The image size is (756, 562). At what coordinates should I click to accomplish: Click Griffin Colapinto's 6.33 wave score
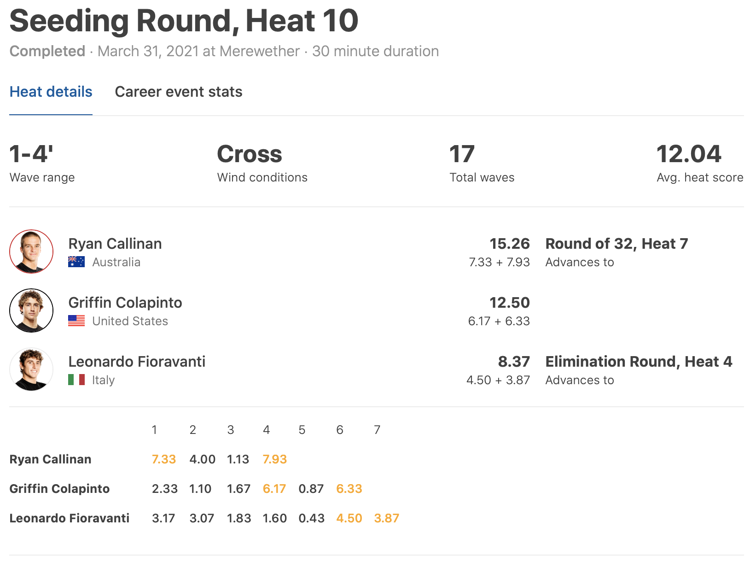coord(349,489)
